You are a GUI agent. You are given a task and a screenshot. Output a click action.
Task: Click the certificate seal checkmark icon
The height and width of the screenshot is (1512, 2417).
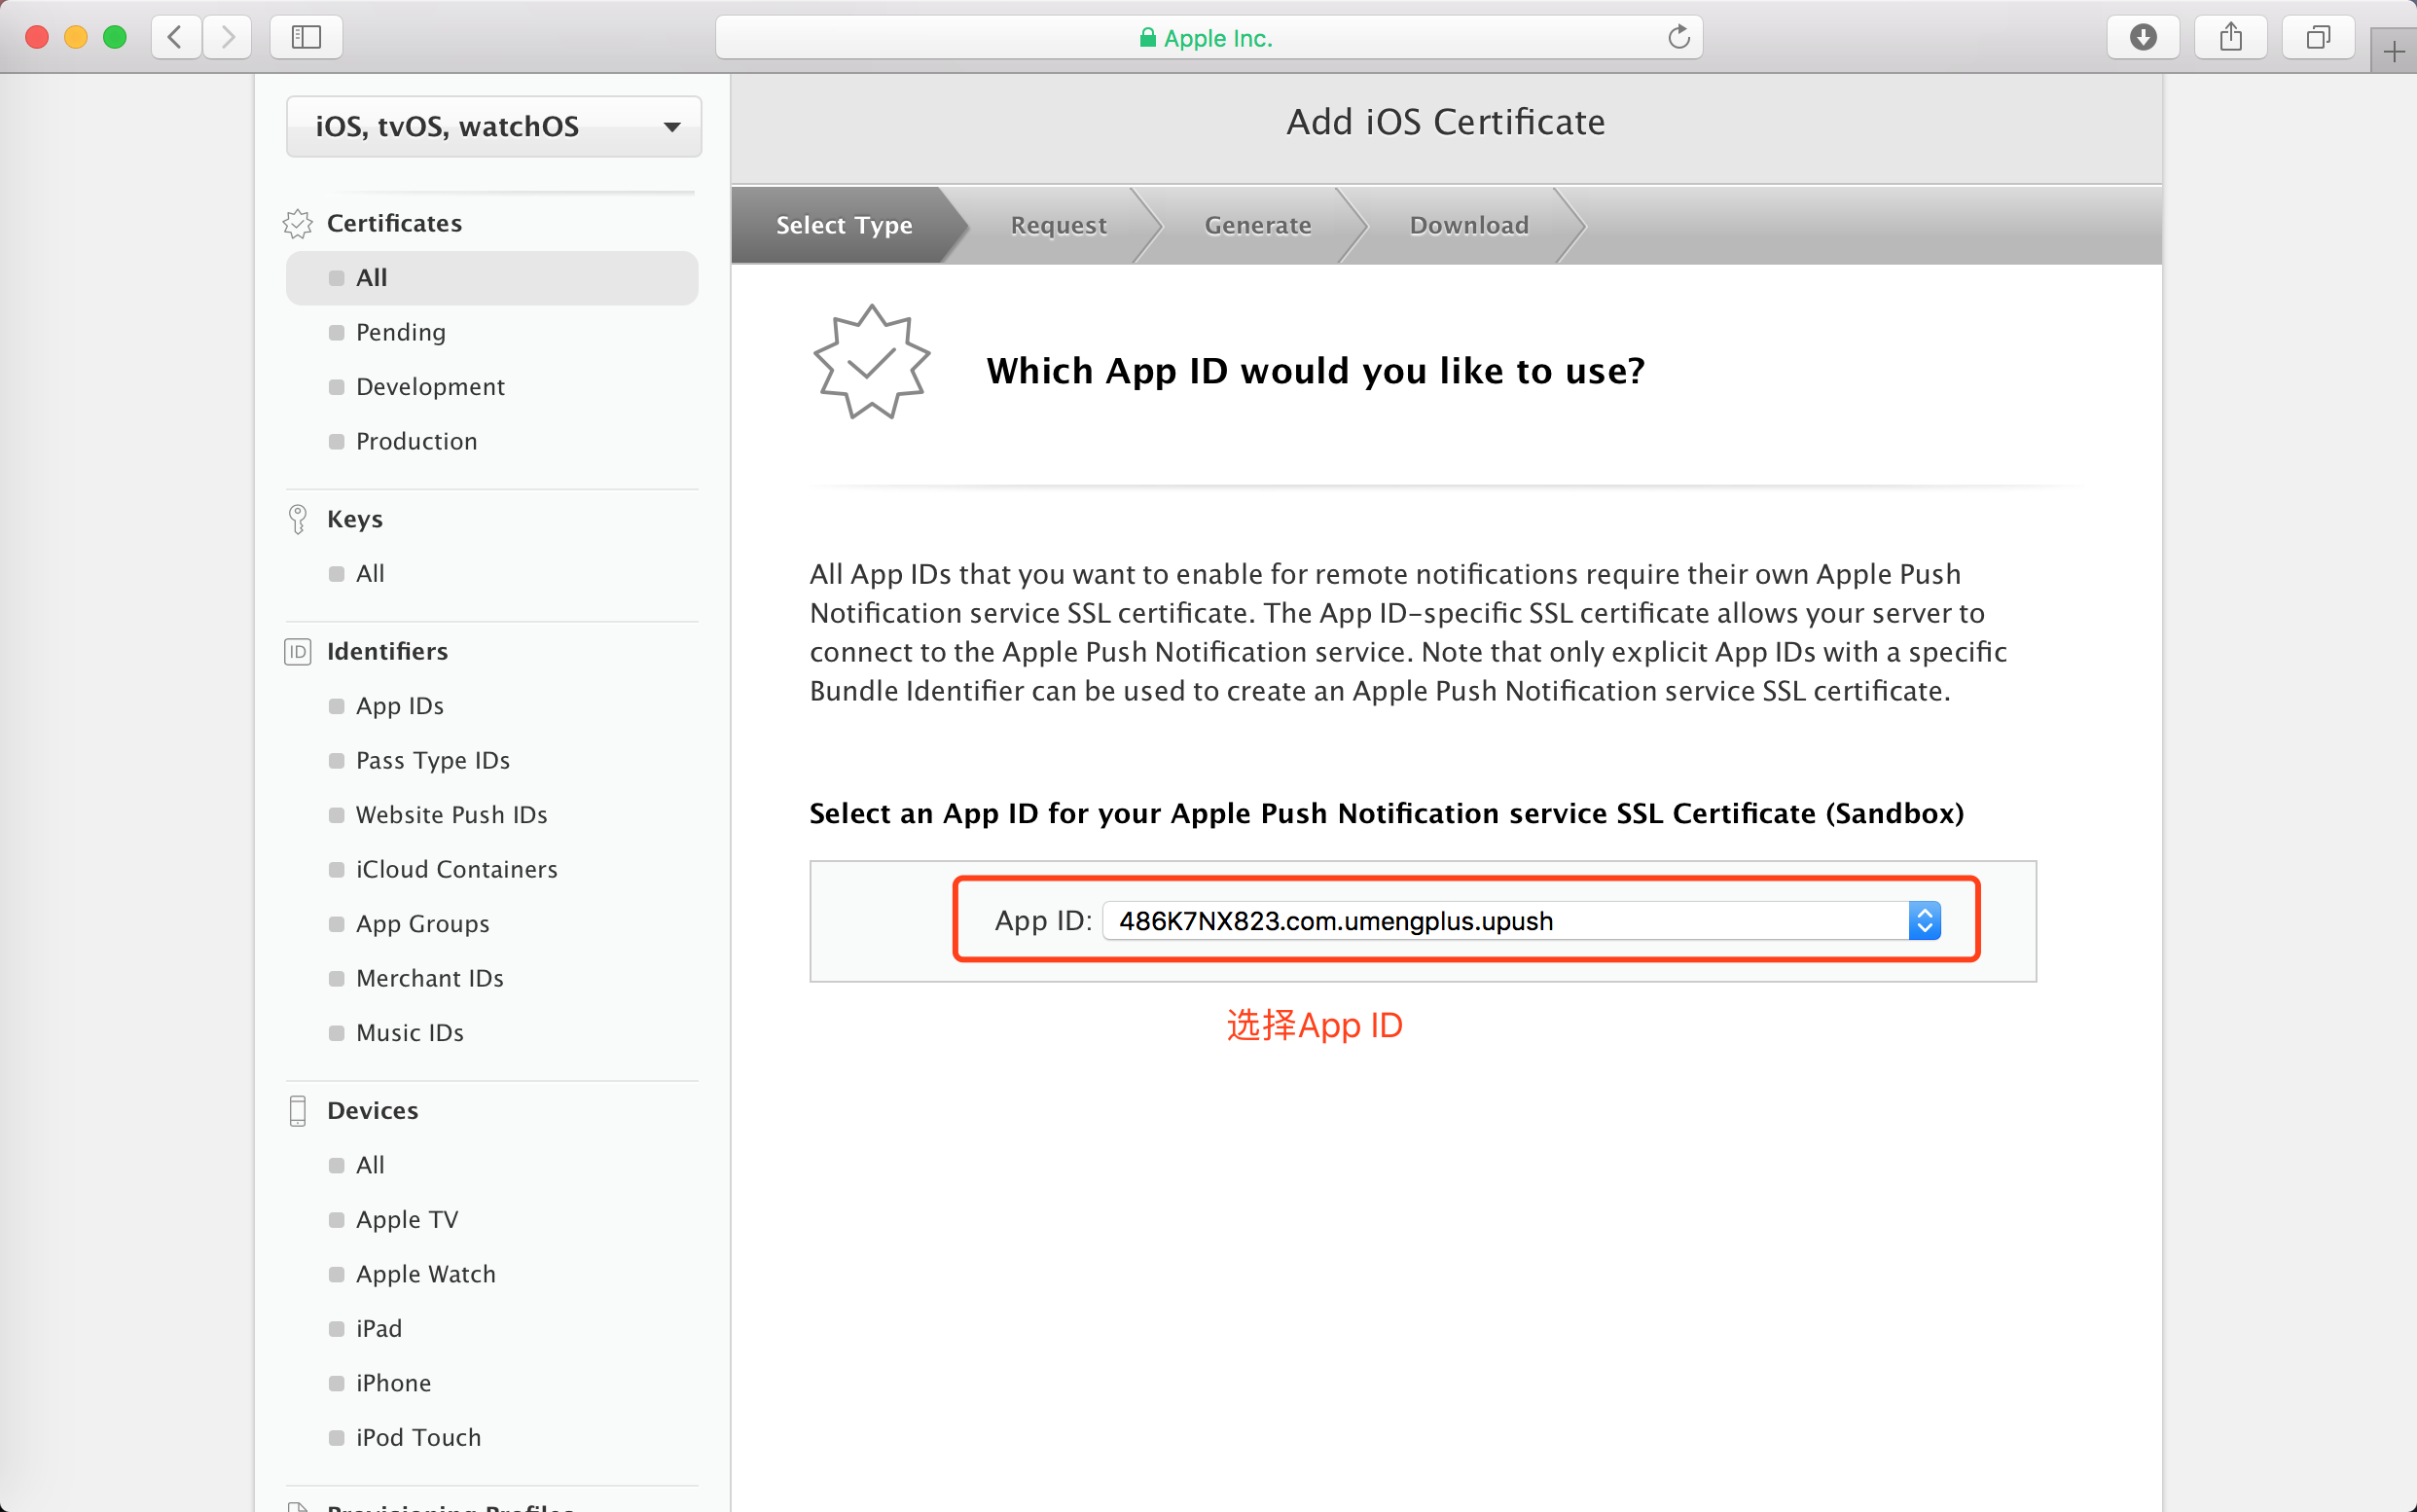[x=872, y=362]
